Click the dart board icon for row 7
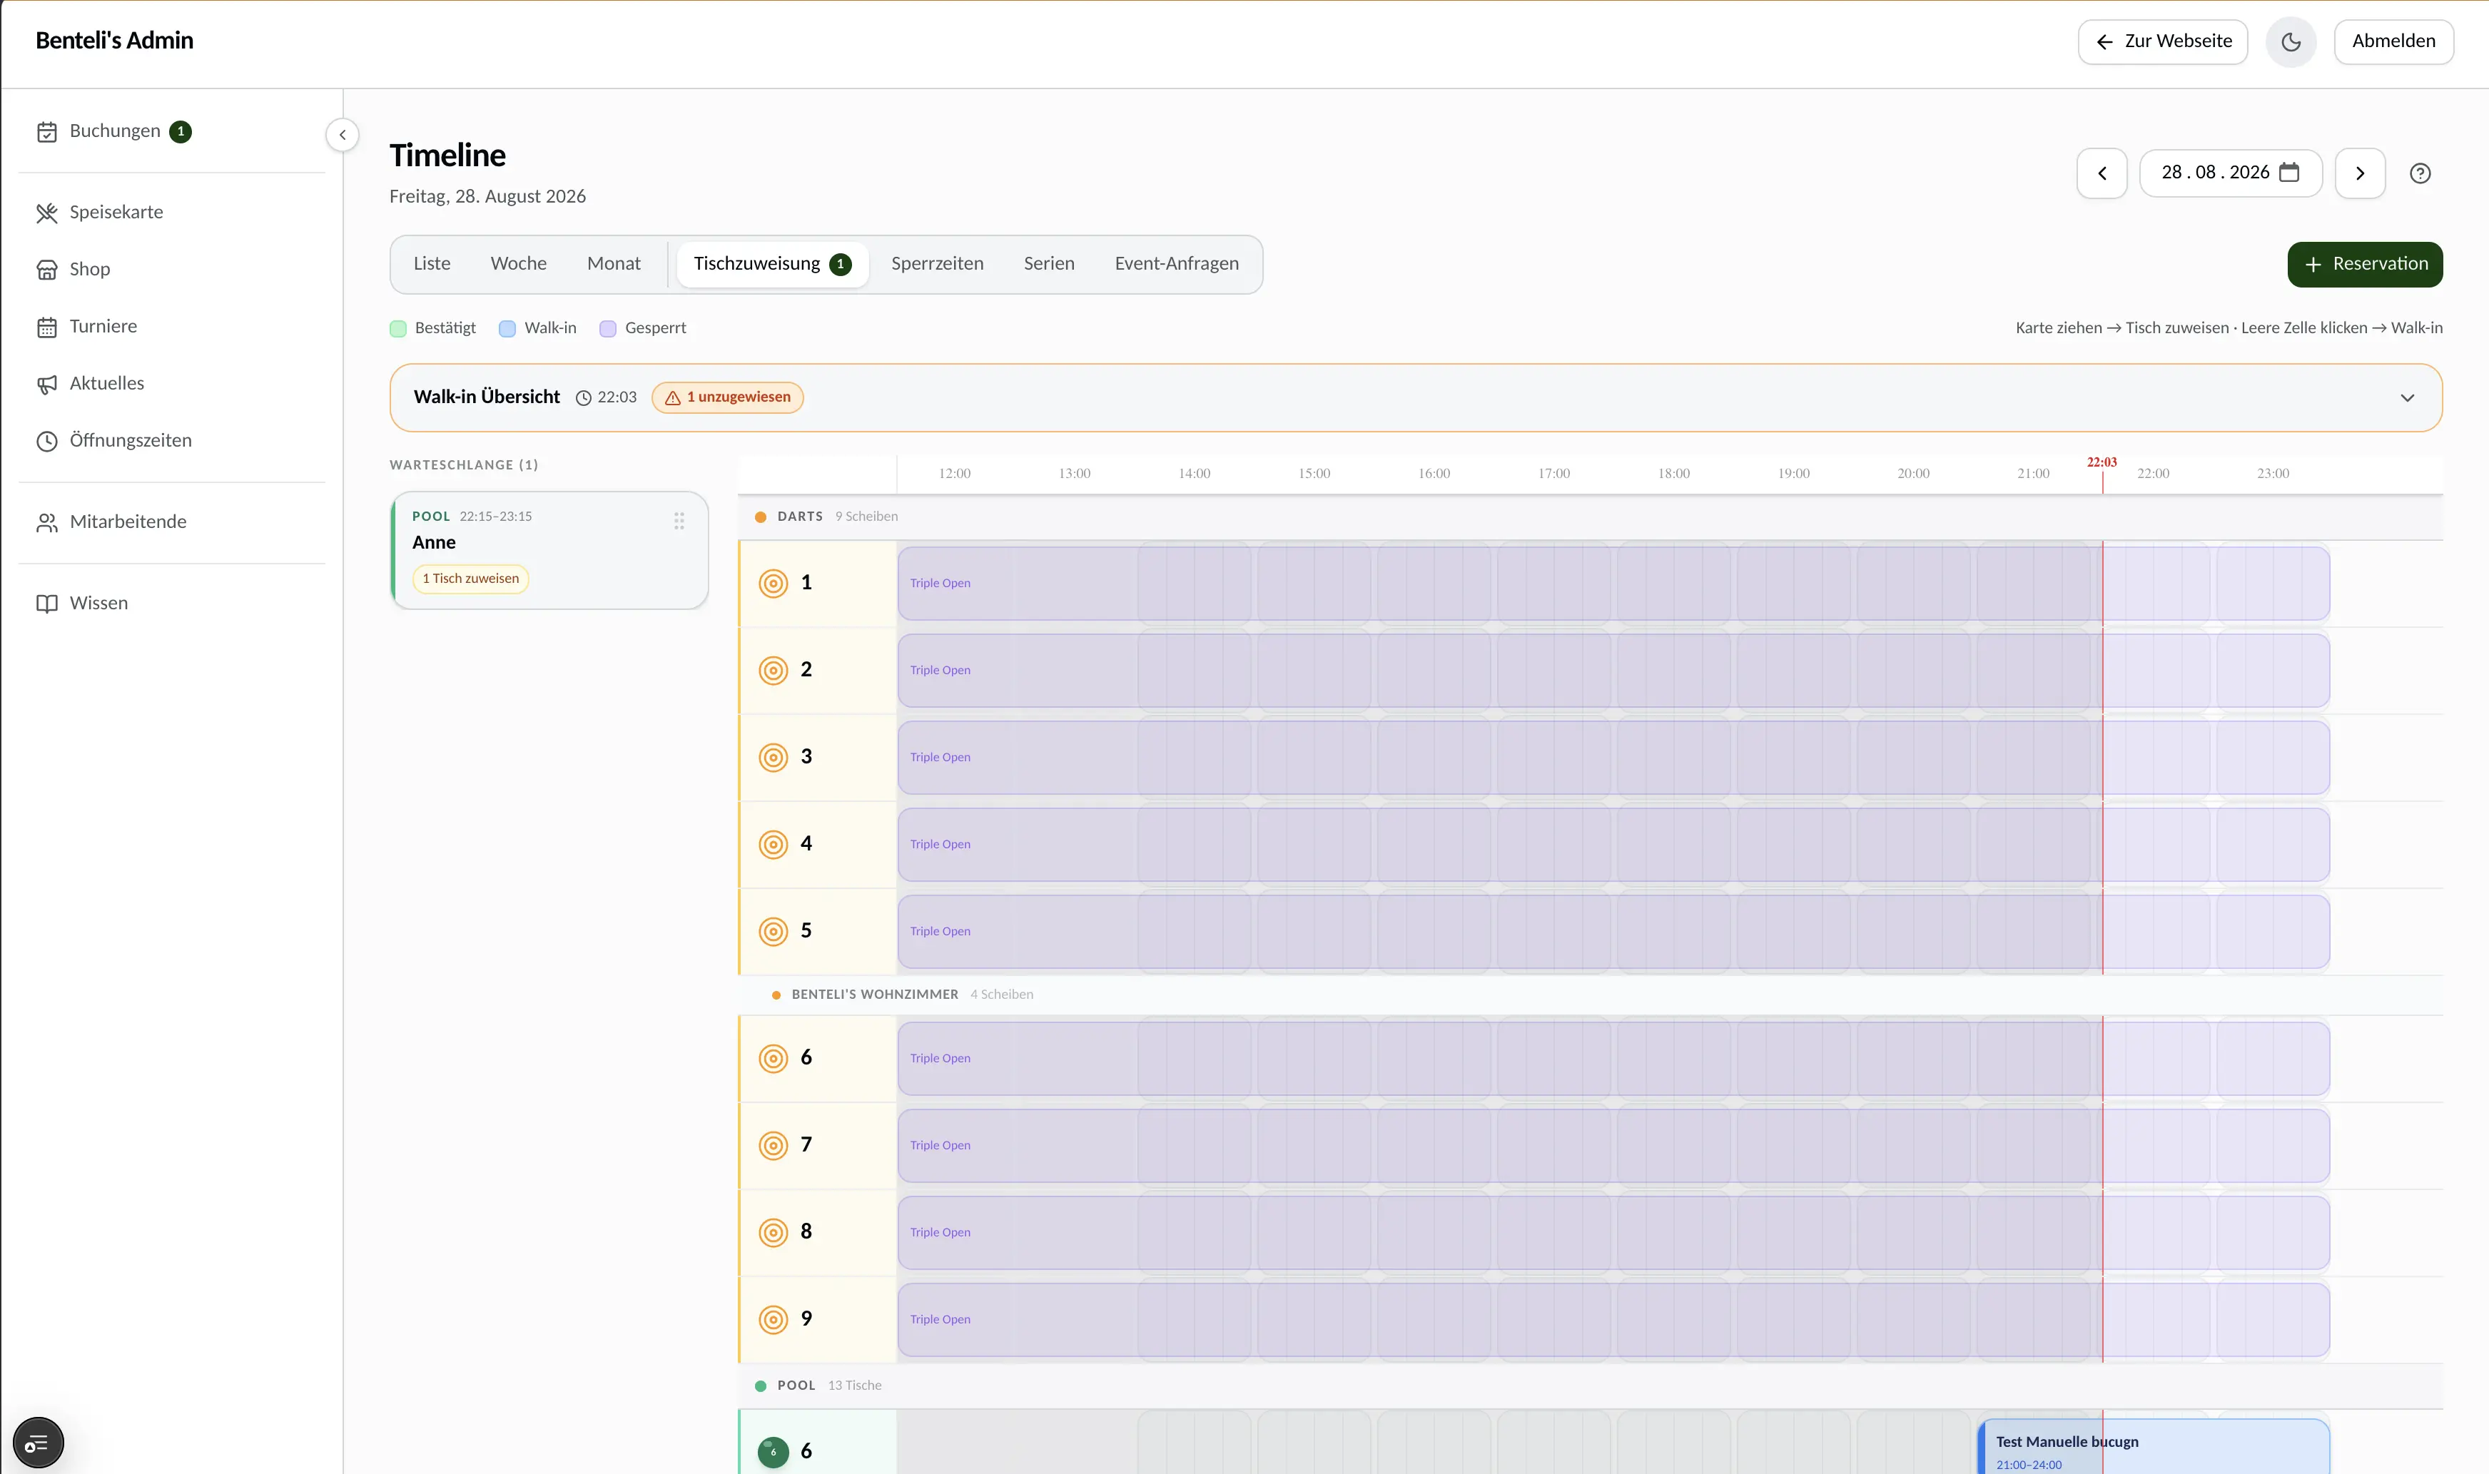 click(x=773, y=1145)
